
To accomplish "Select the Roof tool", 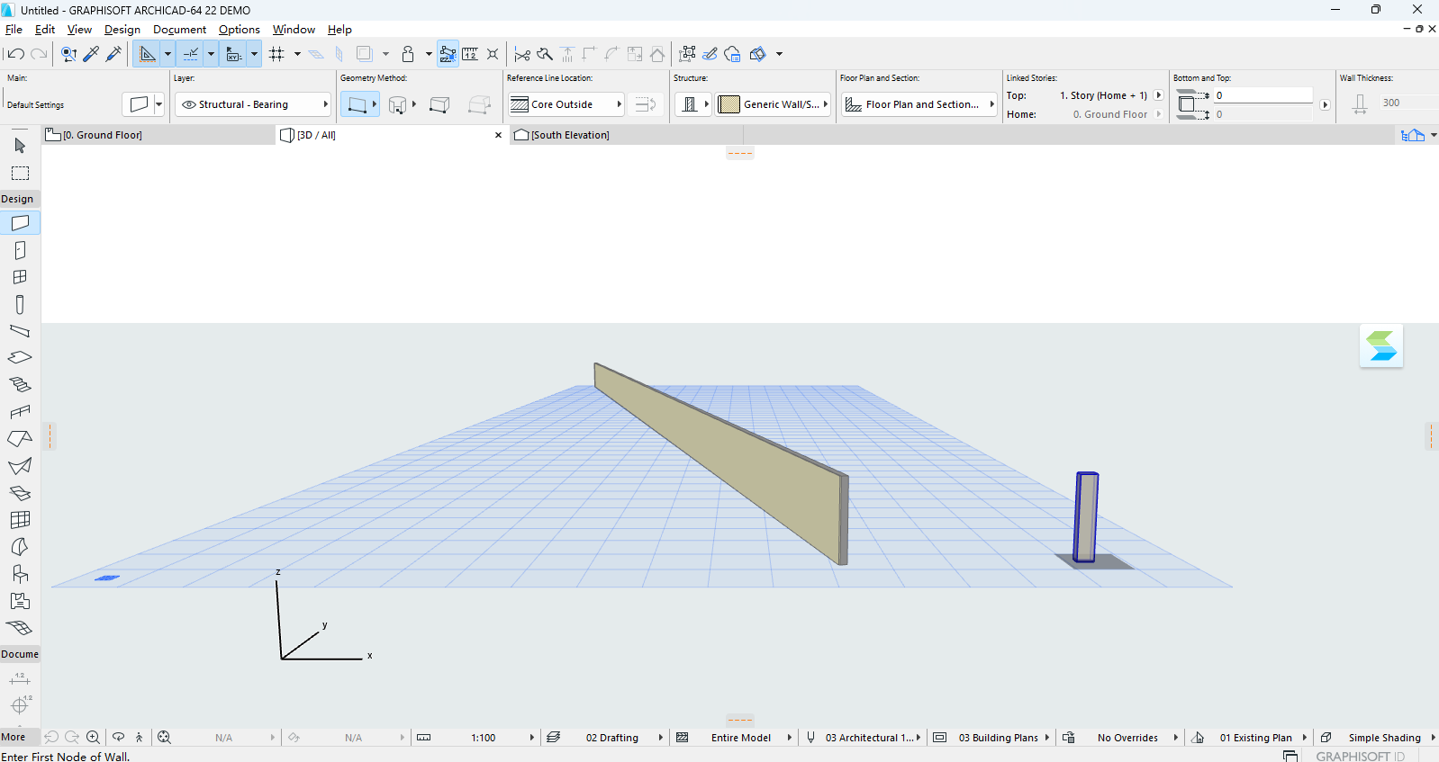I will coord(20,439).
